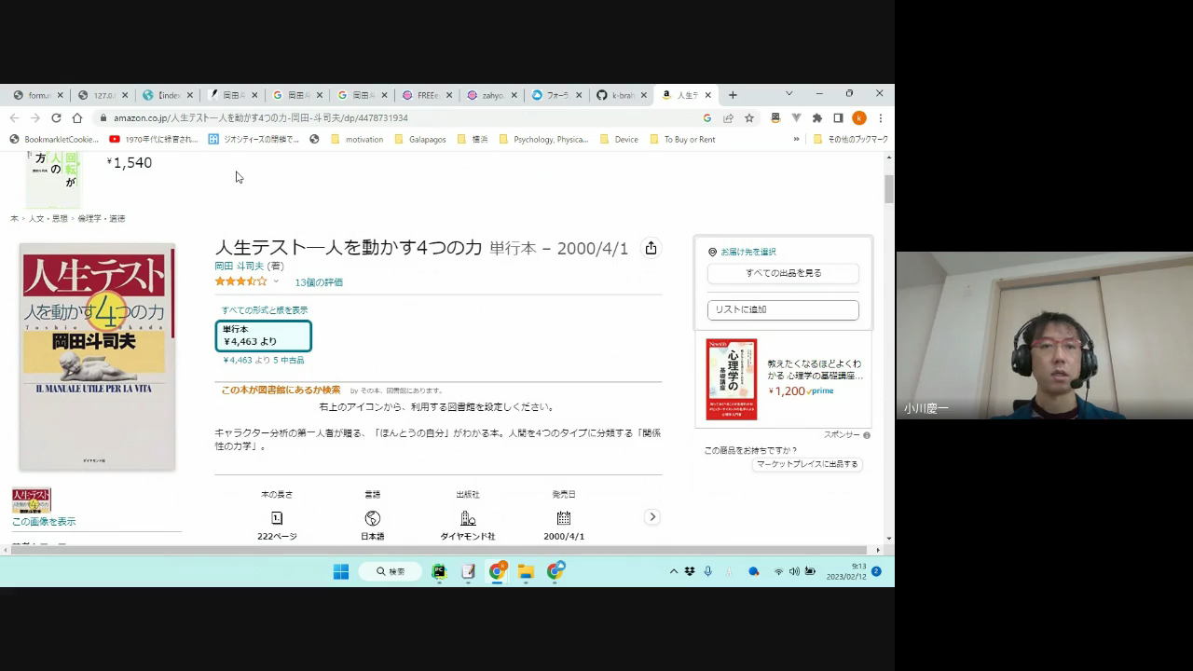Click the Dropbox tray icon
Screen dimensions: 1193x671
[x=690, y=571]
